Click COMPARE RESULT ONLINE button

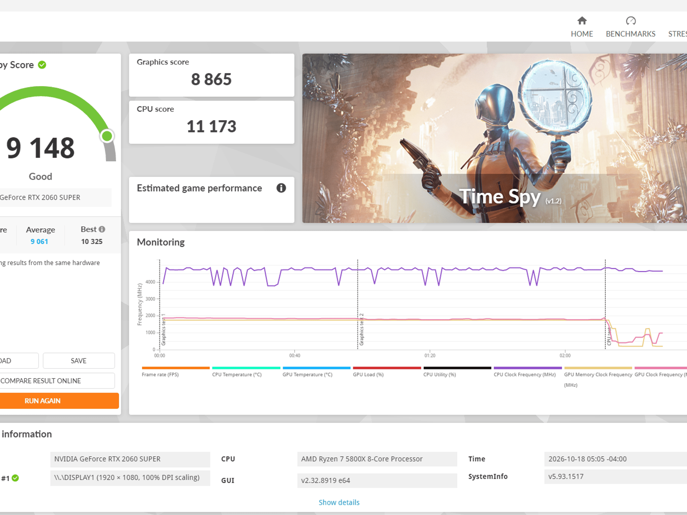pos(57,381)
